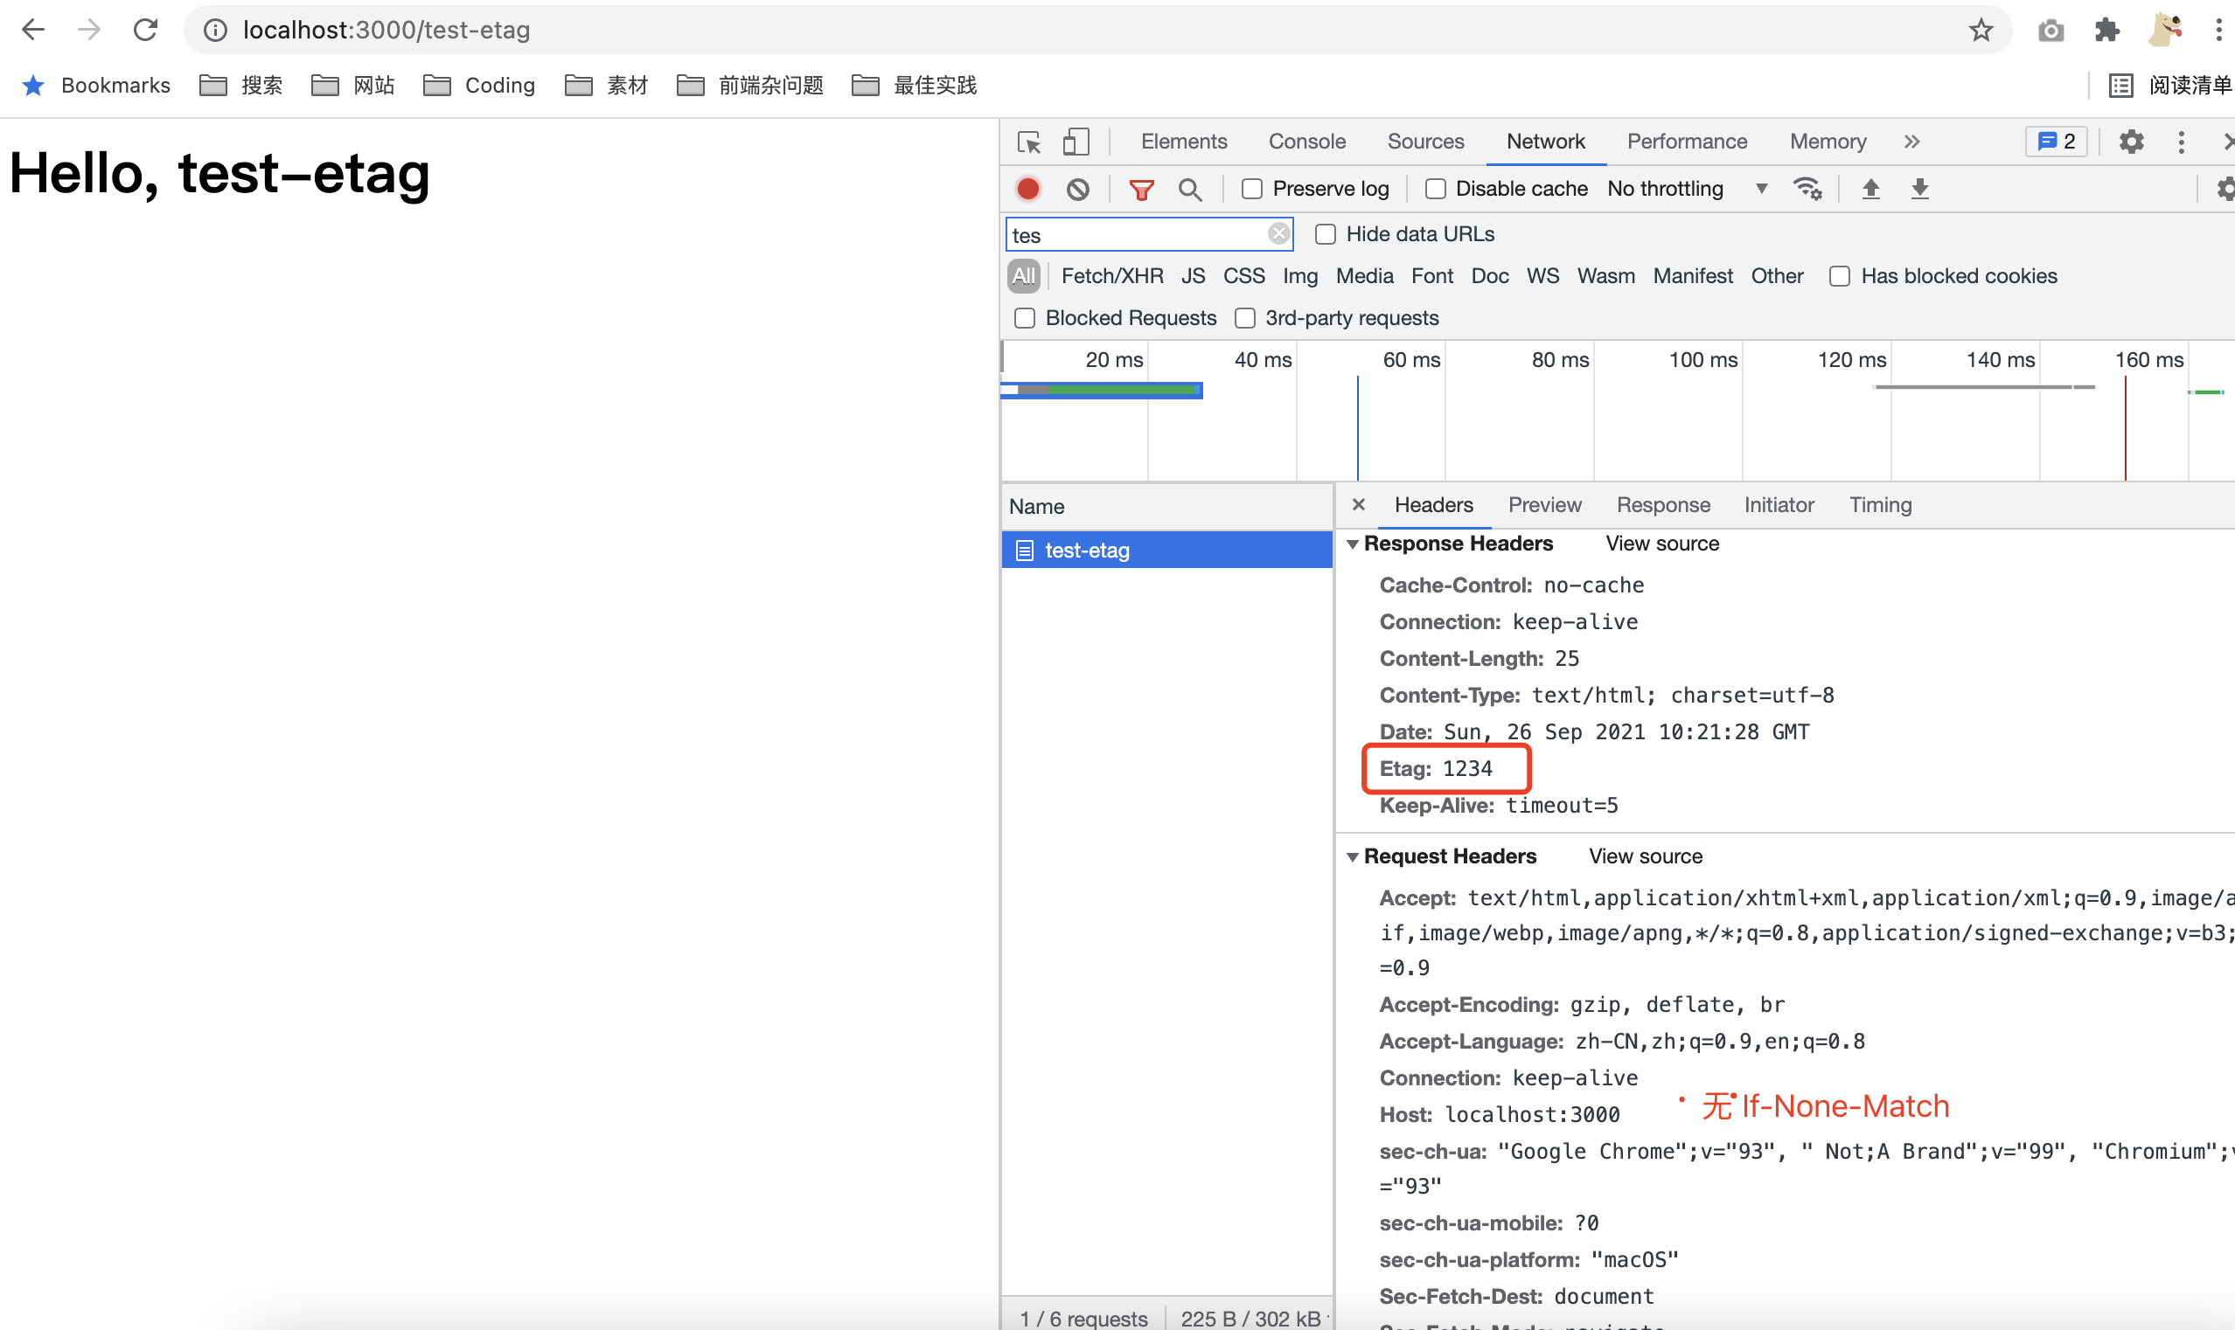Collapse the Response Headers section
Viewport: 2235px width, 1330px height.
1352,544
